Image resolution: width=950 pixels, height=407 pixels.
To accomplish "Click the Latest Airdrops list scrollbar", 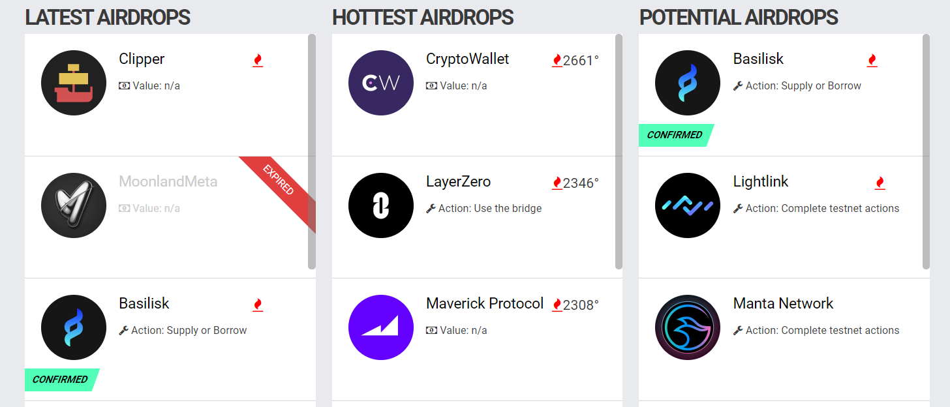I will coord(312,151).
